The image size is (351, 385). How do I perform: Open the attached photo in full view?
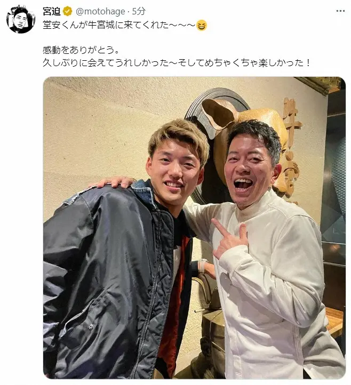coord(194,228)
